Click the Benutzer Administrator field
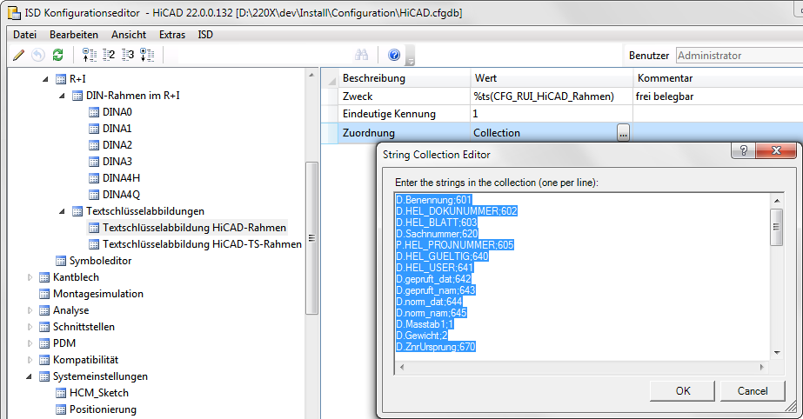Screen dimensions: 803x419 point(739,56)
